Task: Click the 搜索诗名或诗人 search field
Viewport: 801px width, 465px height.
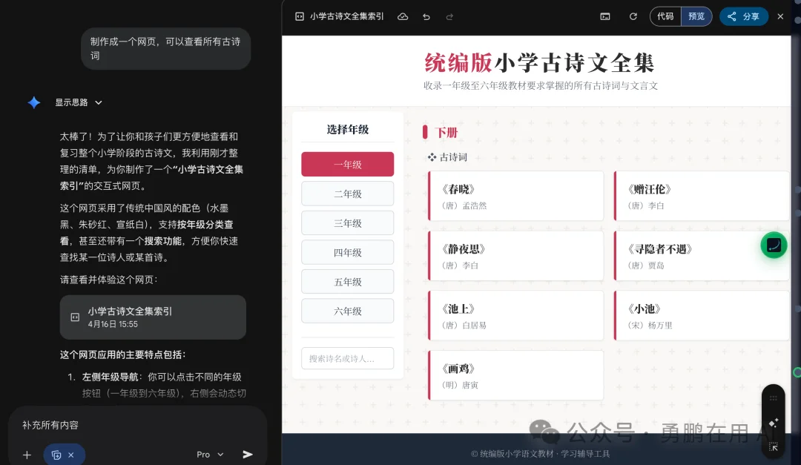Action: point(347,358)
